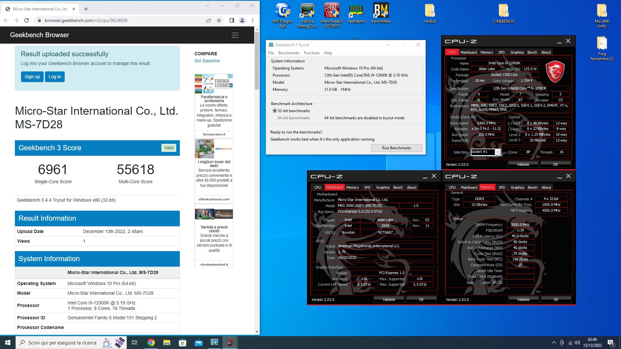Open Graphics tab in the CPU-Z Mainboard window
This screenshot has height=349, width=621.
click(x=383, y=187)
